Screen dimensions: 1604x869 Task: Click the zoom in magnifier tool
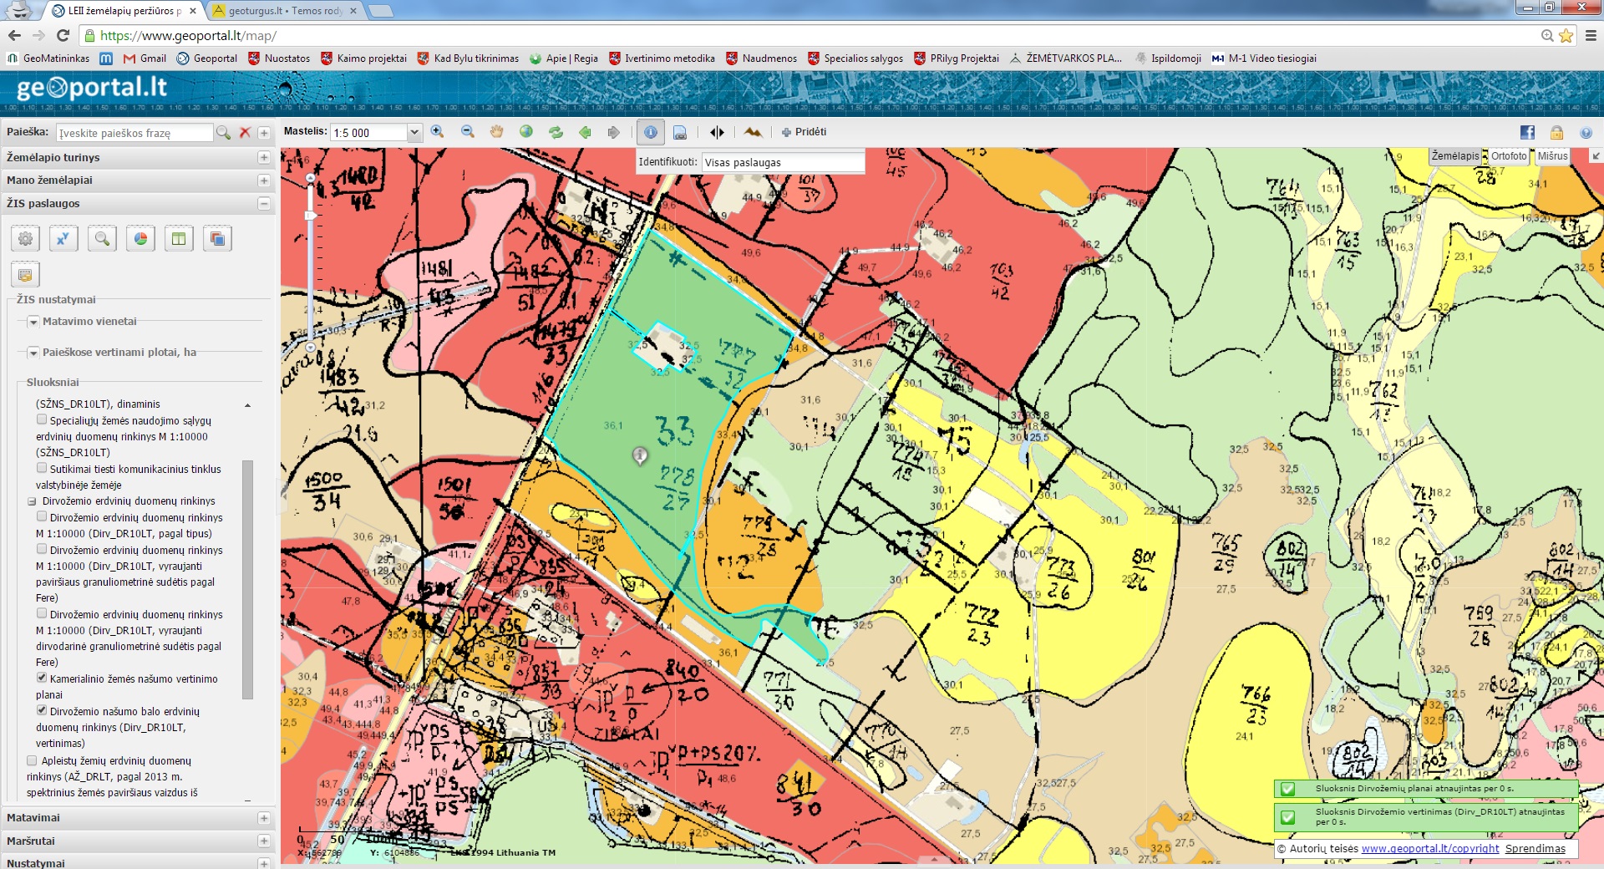(437, 132)
